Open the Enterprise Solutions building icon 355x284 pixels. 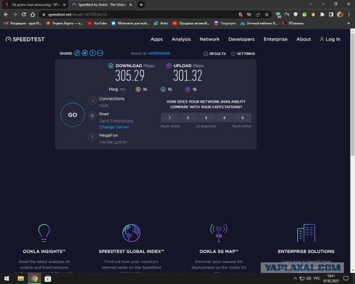pyautogui.click(x=306, y=233)
